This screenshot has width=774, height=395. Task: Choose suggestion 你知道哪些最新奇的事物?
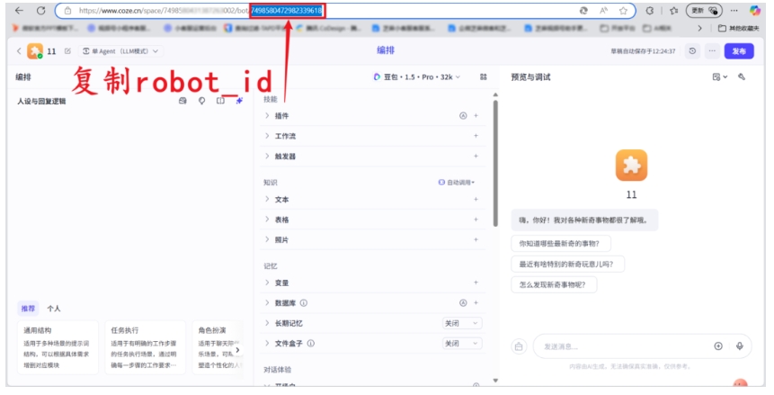[561, 243]
